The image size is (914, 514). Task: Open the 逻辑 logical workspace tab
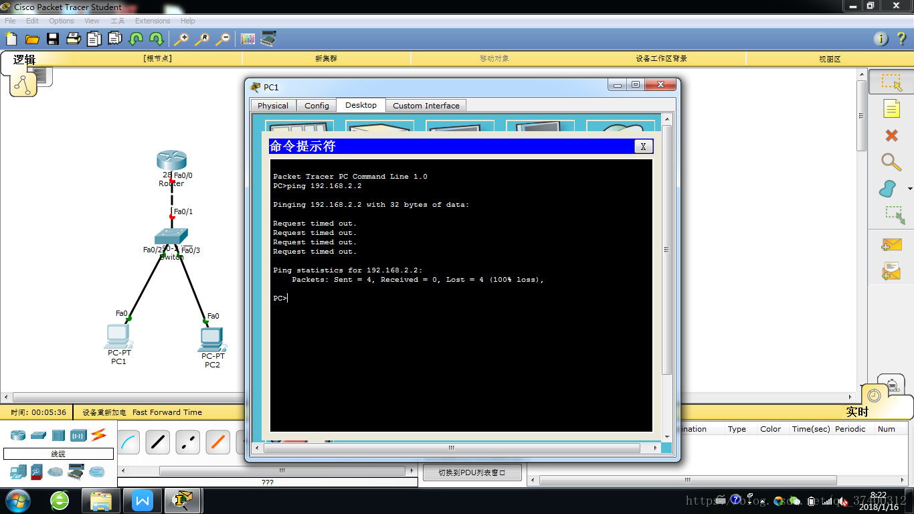click(x=25, y=60)
